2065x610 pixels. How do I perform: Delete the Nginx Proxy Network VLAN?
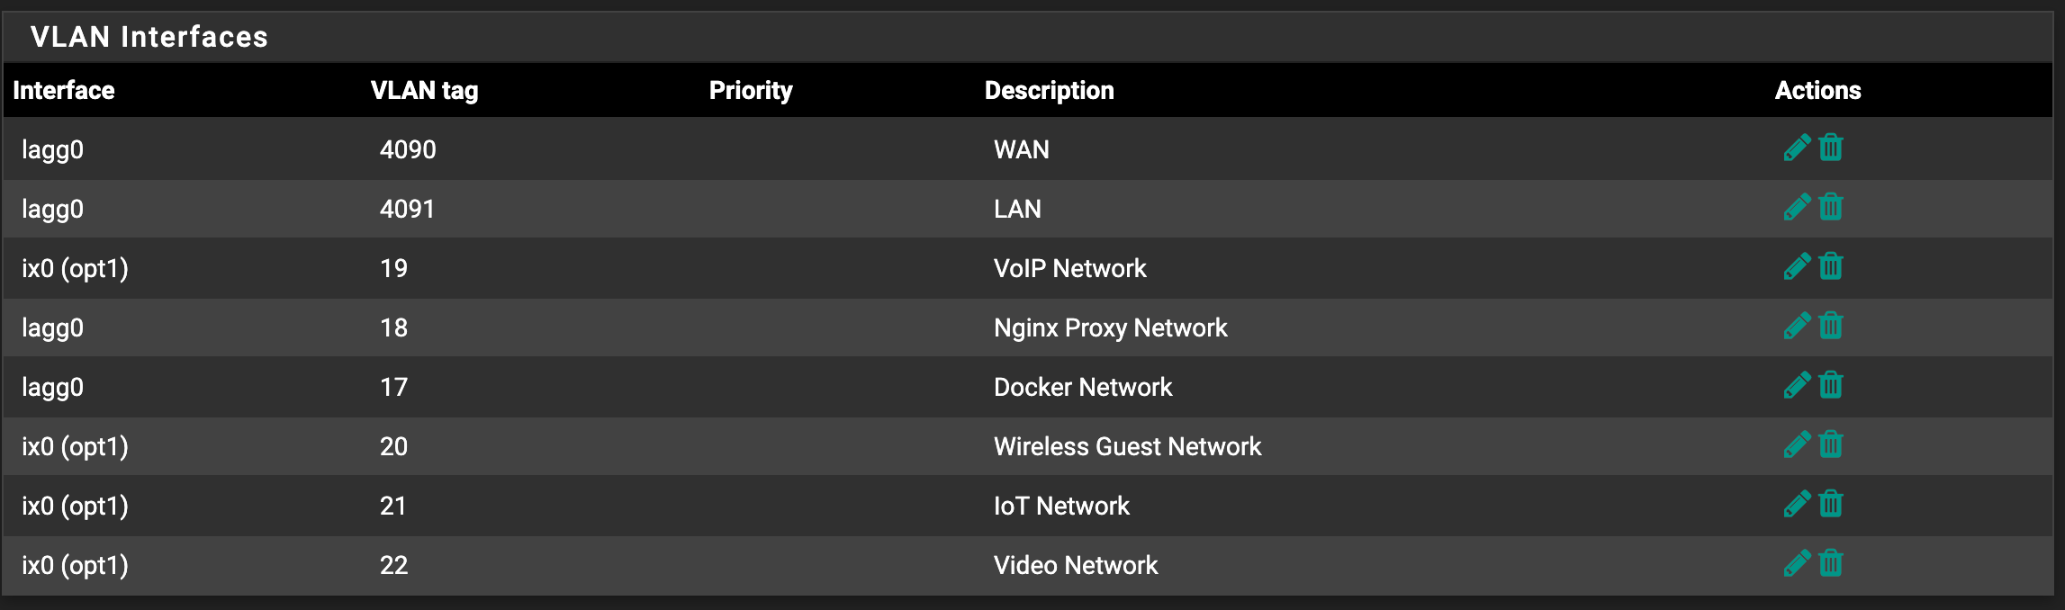(x=1831, y=326)
